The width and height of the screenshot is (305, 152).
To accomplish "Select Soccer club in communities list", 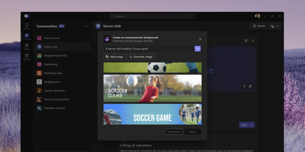I will (x=62, y=47).
